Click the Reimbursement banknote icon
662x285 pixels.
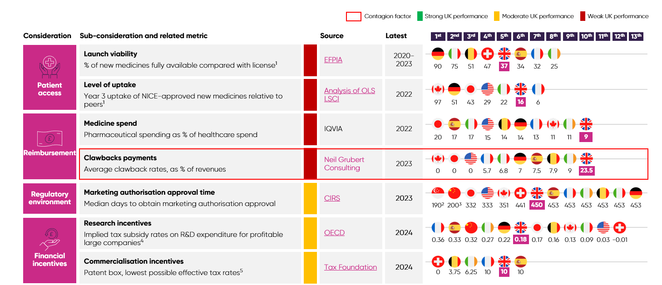pos(49,137)
